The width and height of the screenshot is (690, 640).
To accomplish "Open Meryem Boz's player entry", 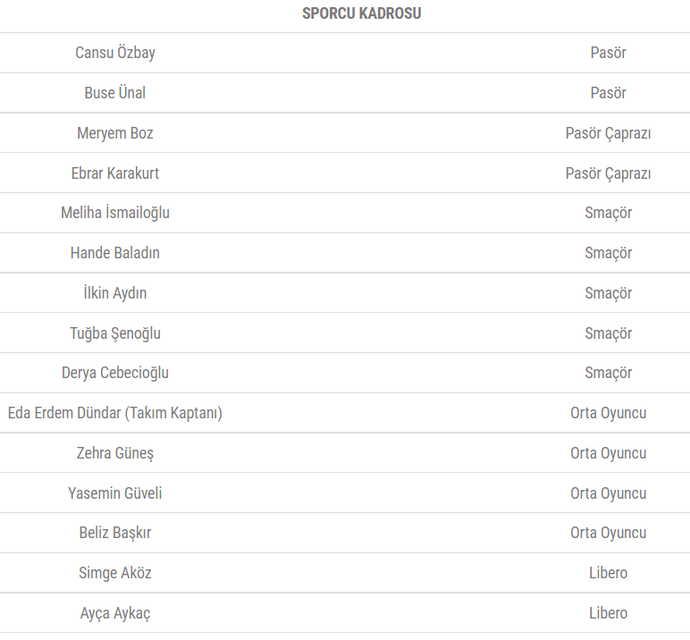I will point(115,133).
